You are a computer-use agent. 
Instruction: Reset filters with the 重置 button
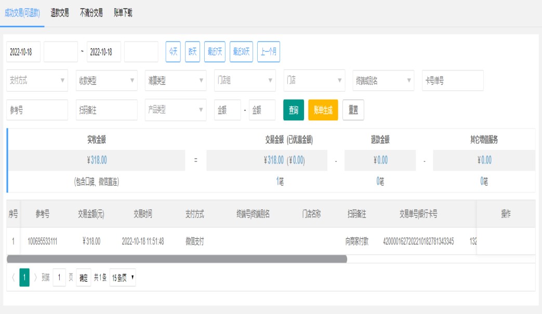point(353,110)
